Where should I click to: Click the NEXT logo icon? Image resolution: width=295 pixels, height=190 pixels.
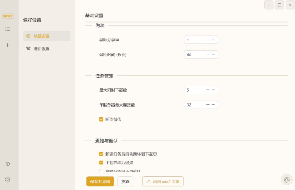point(8,16)
